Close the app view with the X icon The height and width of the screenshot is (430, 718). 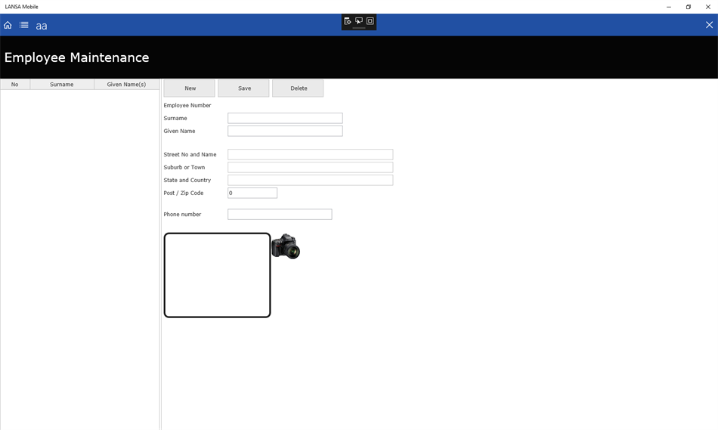(x=709, y=25)
